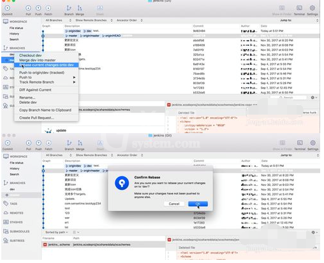Click Push icon in the Confirm Rebase window
Screen dimensions: 324x263
pos(39,143)
